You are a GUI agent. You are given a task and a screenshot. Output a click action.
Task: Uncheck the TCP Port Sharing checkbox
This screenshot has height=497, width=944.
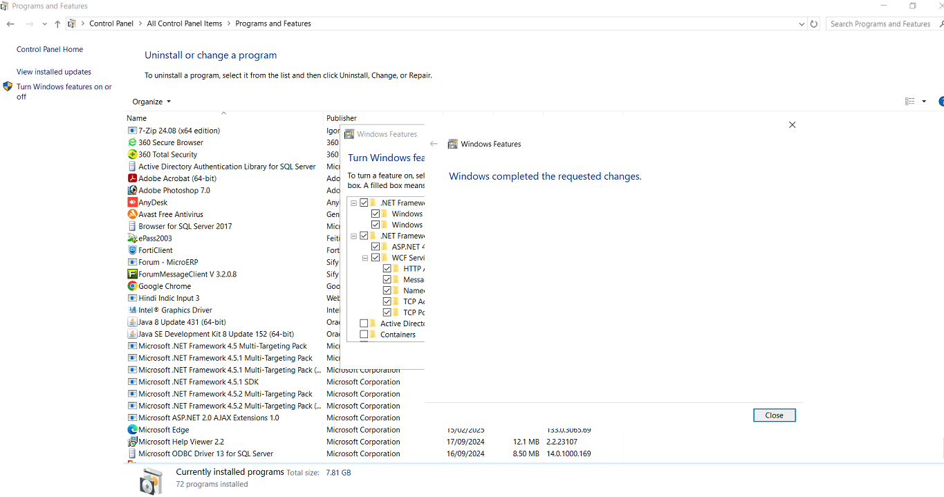pos(387,312)
